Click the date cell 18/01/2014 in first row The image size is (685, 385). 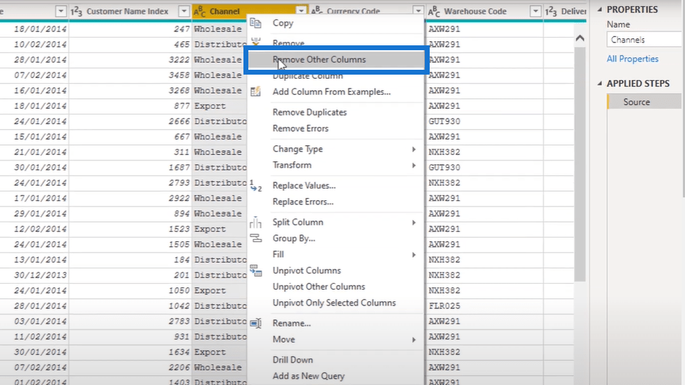(x=34, y=29)
